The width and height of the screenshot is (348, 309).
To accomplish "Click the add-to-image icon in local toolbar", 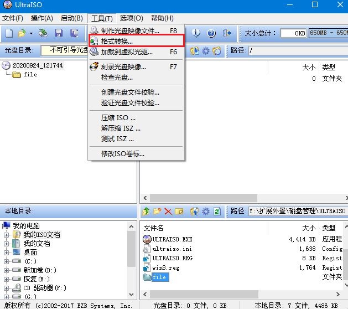I will (x=195, y=211).
